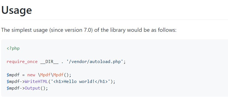Click the __DIR__ constant in code
Viewport: 228px width, 102px height.
(x=49, y=62)
